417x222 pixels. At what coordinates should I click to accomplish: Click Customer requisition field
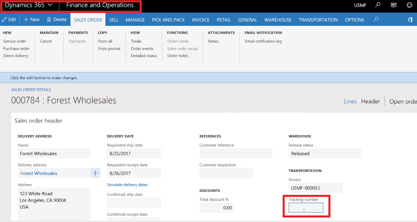coord(226,173)
